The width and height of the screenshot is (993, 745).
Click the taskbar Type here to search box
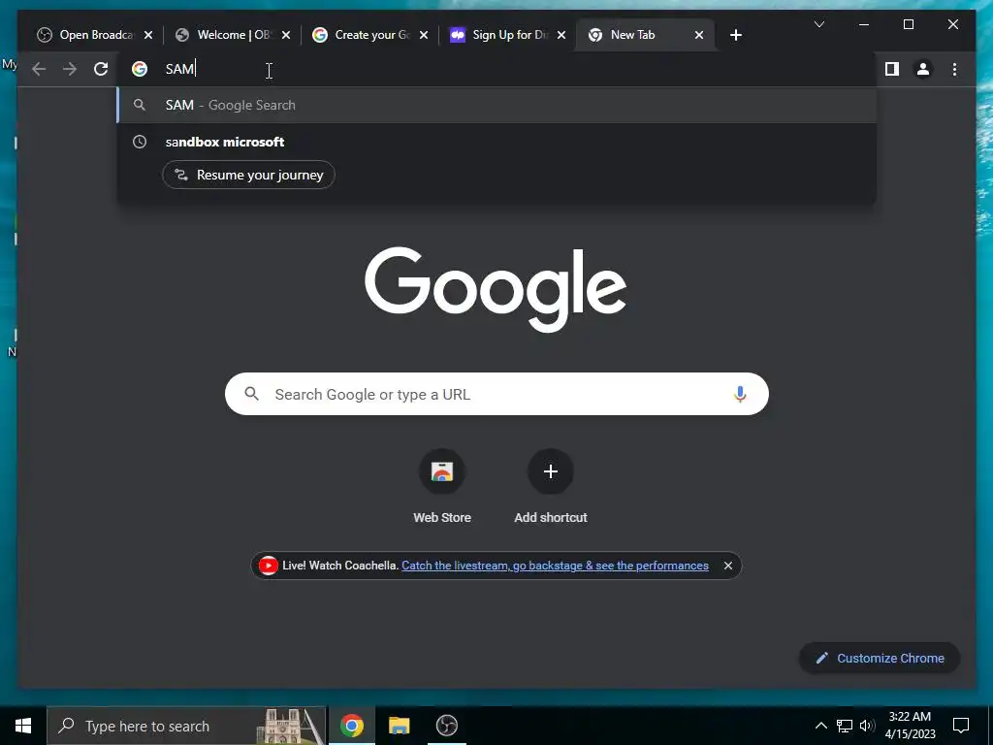pos(187,726)
